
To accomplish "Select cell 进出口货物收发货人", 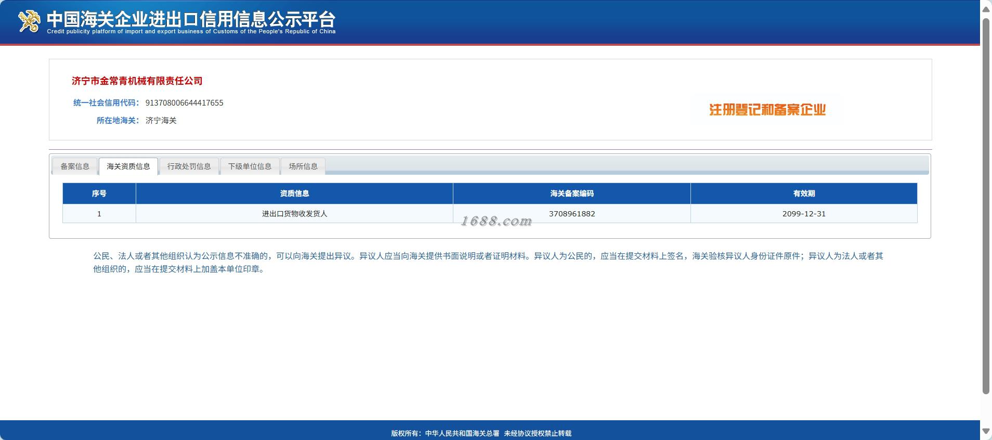I will point(294,214).
